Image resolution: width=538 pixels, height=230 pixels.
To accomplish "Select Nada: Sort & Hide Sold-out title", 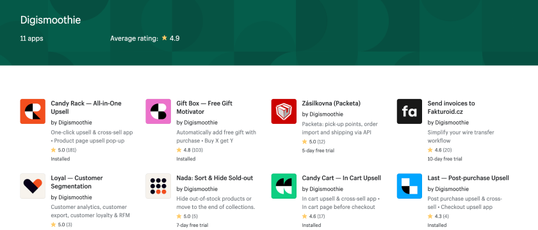I will 215,178.
